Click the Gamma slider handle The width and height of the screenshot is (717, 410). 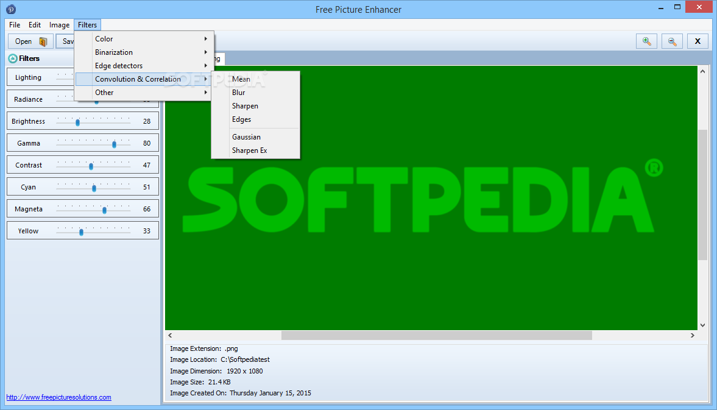[x=115, y=144]
